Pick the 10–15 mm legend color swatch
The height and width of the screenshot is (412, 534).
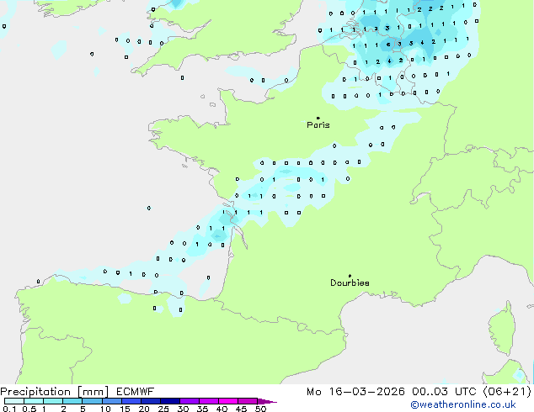[112, 401]
